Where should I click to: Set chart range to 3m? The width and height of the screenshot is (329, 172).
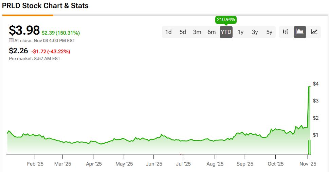197,32
